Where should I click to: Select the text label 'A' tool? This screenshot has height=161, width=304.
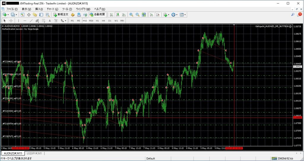(50, 21)
